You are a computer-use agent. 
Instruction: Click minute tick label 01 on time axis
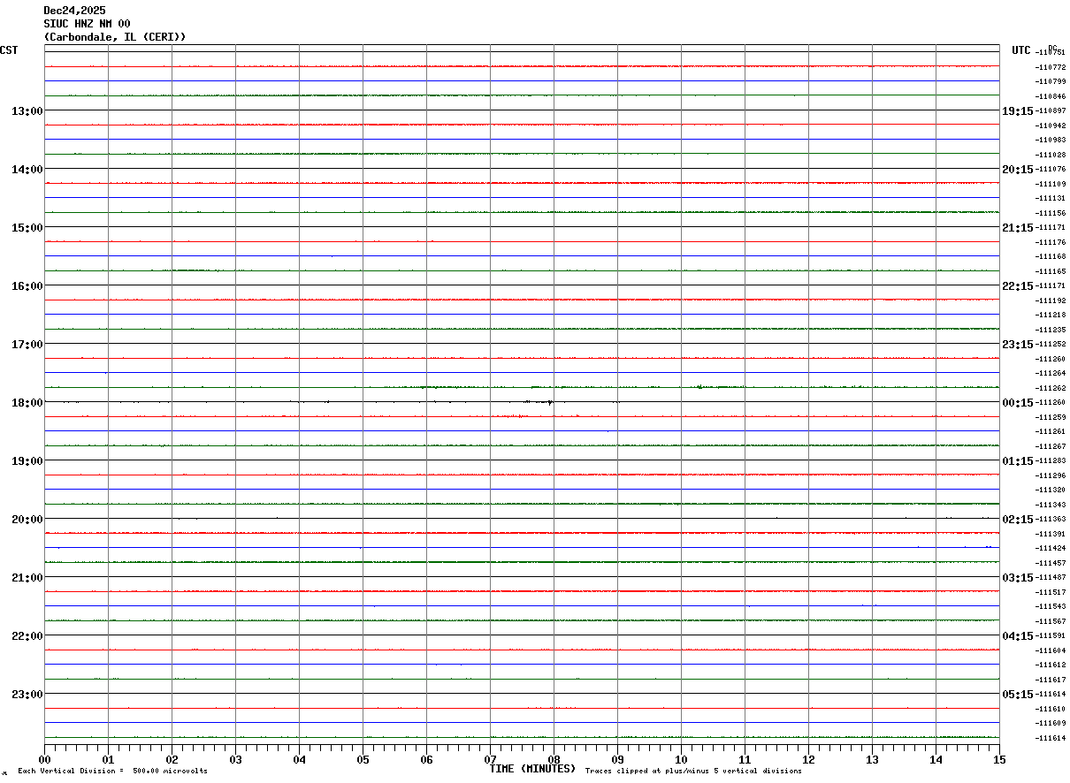[108, 759]
